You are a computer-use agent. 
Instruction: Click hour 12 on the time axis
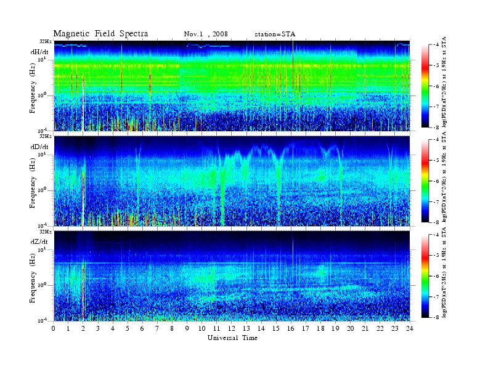coord(231,328)
